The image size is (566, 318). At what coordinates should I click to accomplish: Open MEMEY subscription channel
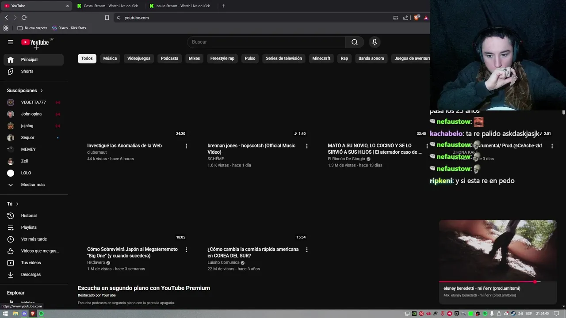(x=34, y=149)
